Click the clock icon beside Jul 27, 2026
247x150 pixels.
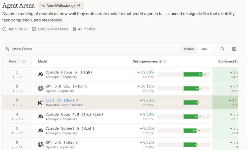coord(4,29)
